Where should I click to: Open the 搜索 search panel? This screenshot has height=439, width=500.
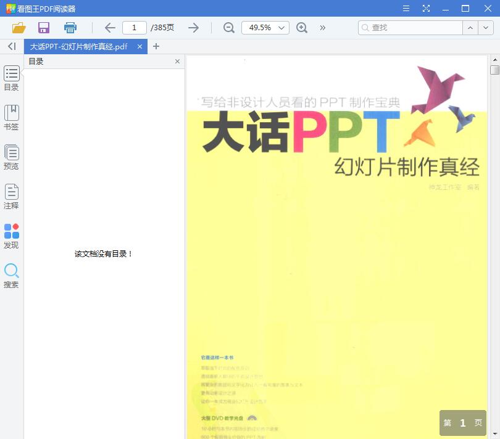[12, 276]
